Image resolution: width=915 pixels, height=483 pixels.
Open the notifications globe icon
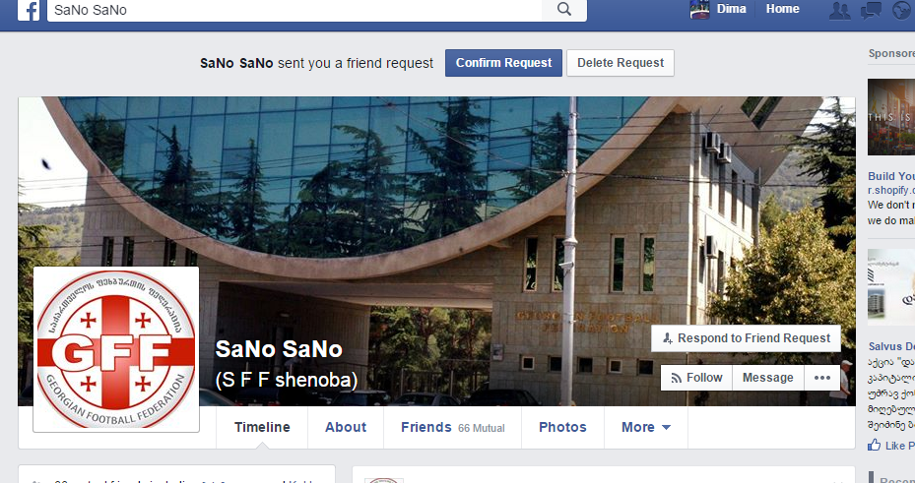click(901, 11)
